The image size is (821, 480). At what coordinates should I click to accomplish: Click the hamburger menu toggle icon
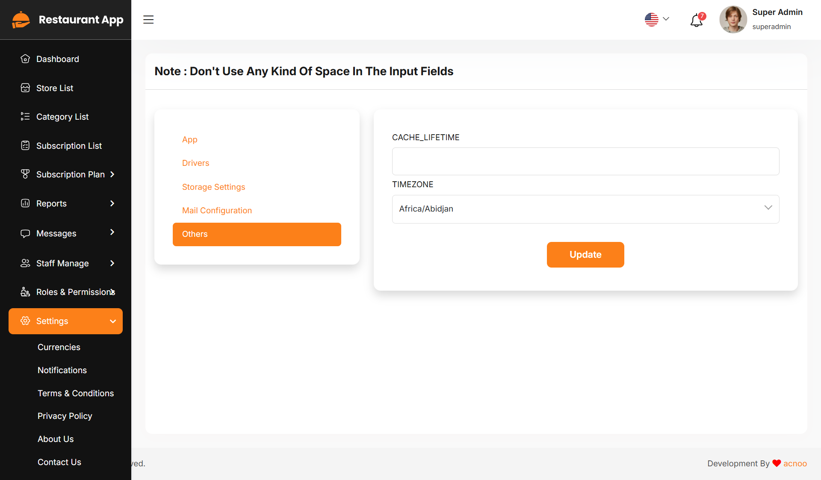pos(148,20)
